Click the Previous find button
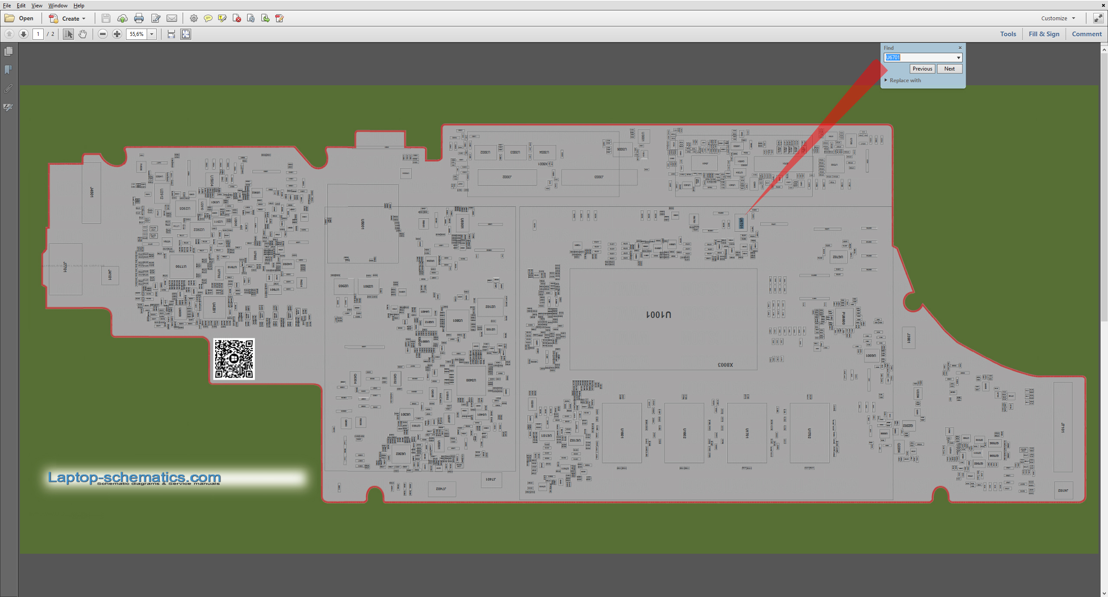The image size is (1108, 597). (x=922, y=68)
